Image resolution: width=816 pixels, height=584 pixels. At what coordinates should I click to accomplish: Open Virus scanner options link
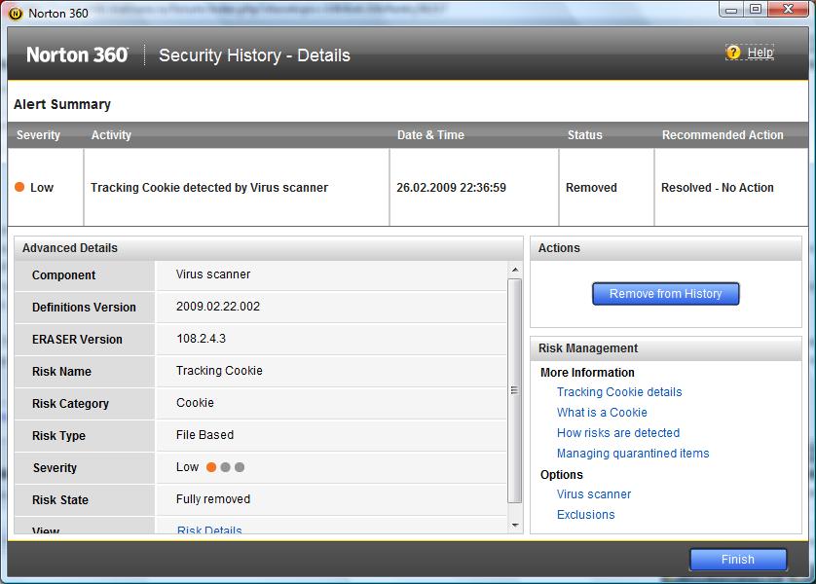[x=594, y=494]
